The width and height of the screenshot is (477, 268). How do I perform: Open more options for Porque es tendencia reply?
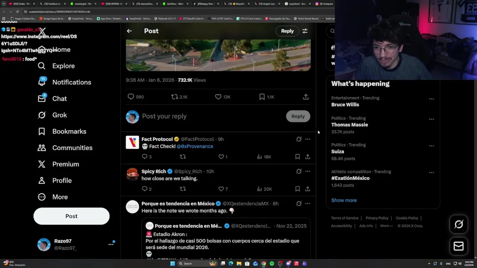pyautogui.click(x=307, y=204)
